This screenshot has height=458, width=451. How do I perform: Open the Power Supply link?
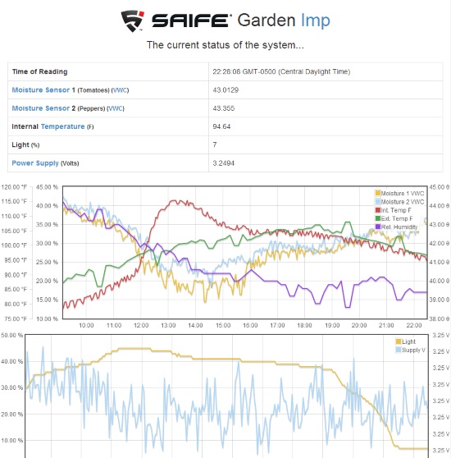pyautogui.click(x=35, y=163)
